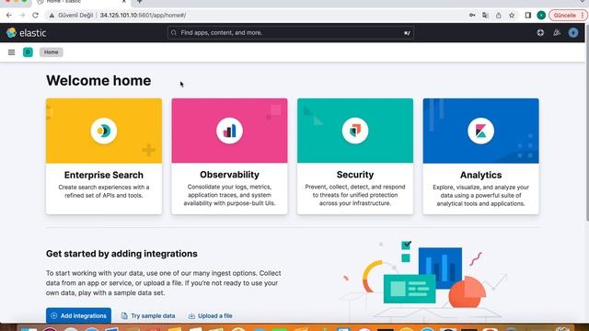Open the help menu icon in header

(540, 33)
